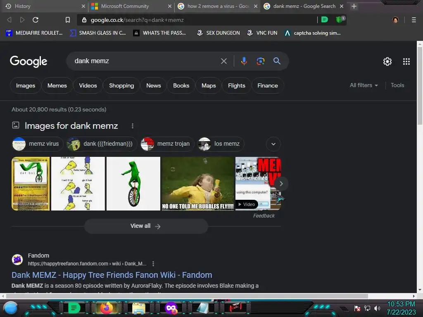The width and height of the screenshot is (423, 317).
Task: Filter results by Images
Action: coord(25,85)
